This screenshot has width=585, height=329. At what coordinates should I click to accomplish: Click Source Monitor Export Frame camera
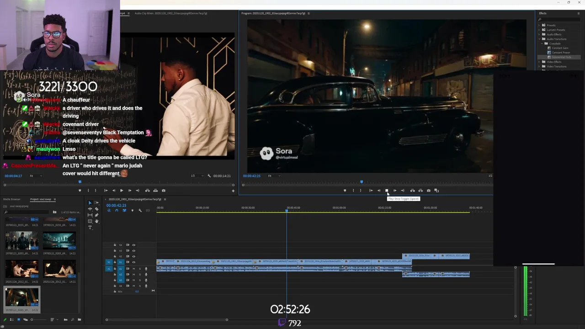164,191
